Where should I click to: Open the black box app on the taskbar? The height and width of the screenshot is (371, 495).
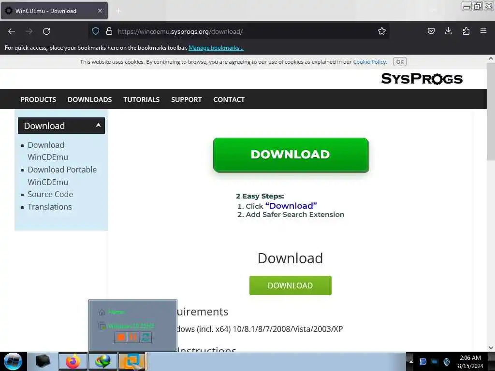[43, 361]
